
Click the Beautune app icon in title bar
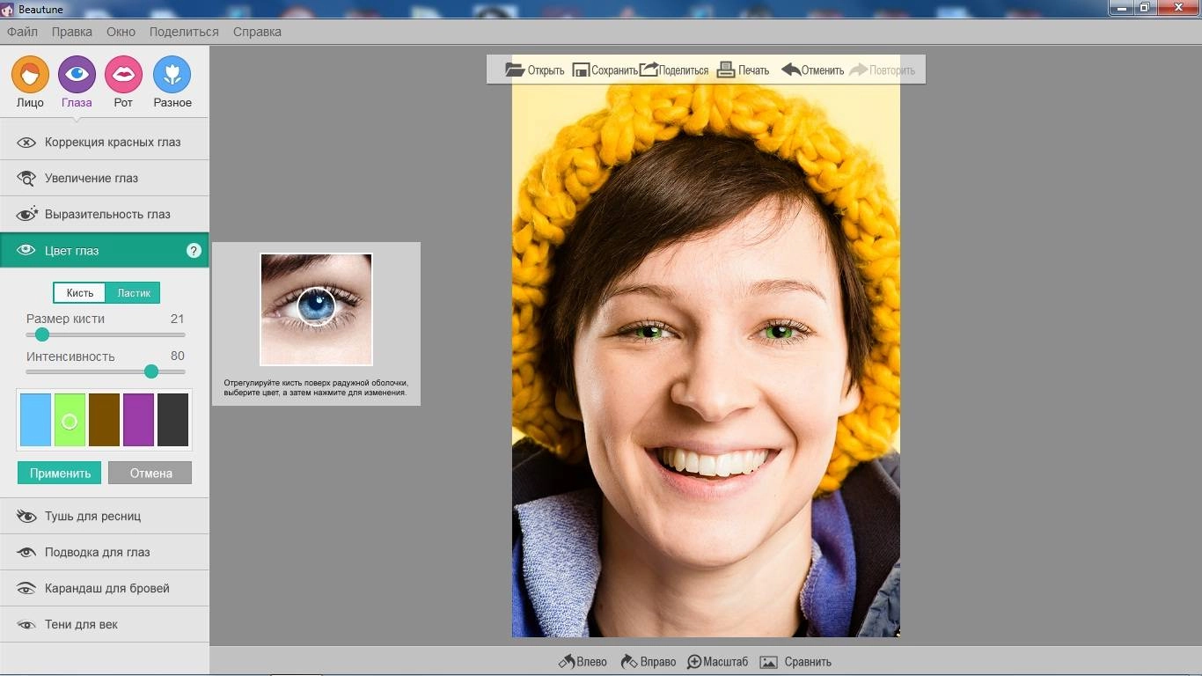pos(7,9)
